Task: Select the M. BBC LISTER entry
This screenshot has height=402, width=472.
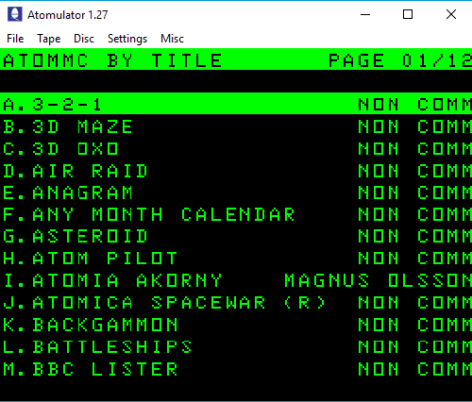Action: point(236,369)
